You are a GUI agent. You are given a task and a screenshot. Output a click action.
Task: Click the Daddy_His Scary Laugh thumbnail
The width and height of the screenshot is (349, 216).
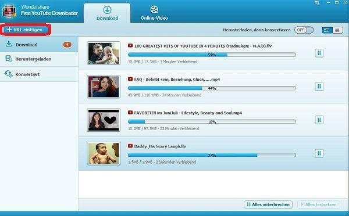104,153
